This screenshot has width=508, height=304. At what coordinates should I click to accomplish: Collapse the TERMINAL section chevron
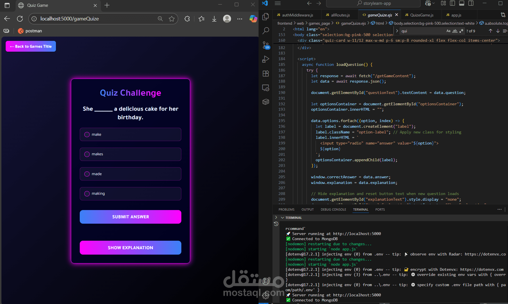coord(282,218)
